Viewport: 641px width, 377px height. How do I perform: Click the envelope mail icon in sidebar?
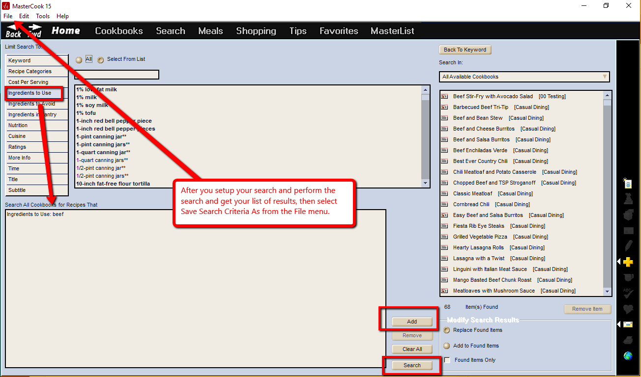[x=628, y=324]
